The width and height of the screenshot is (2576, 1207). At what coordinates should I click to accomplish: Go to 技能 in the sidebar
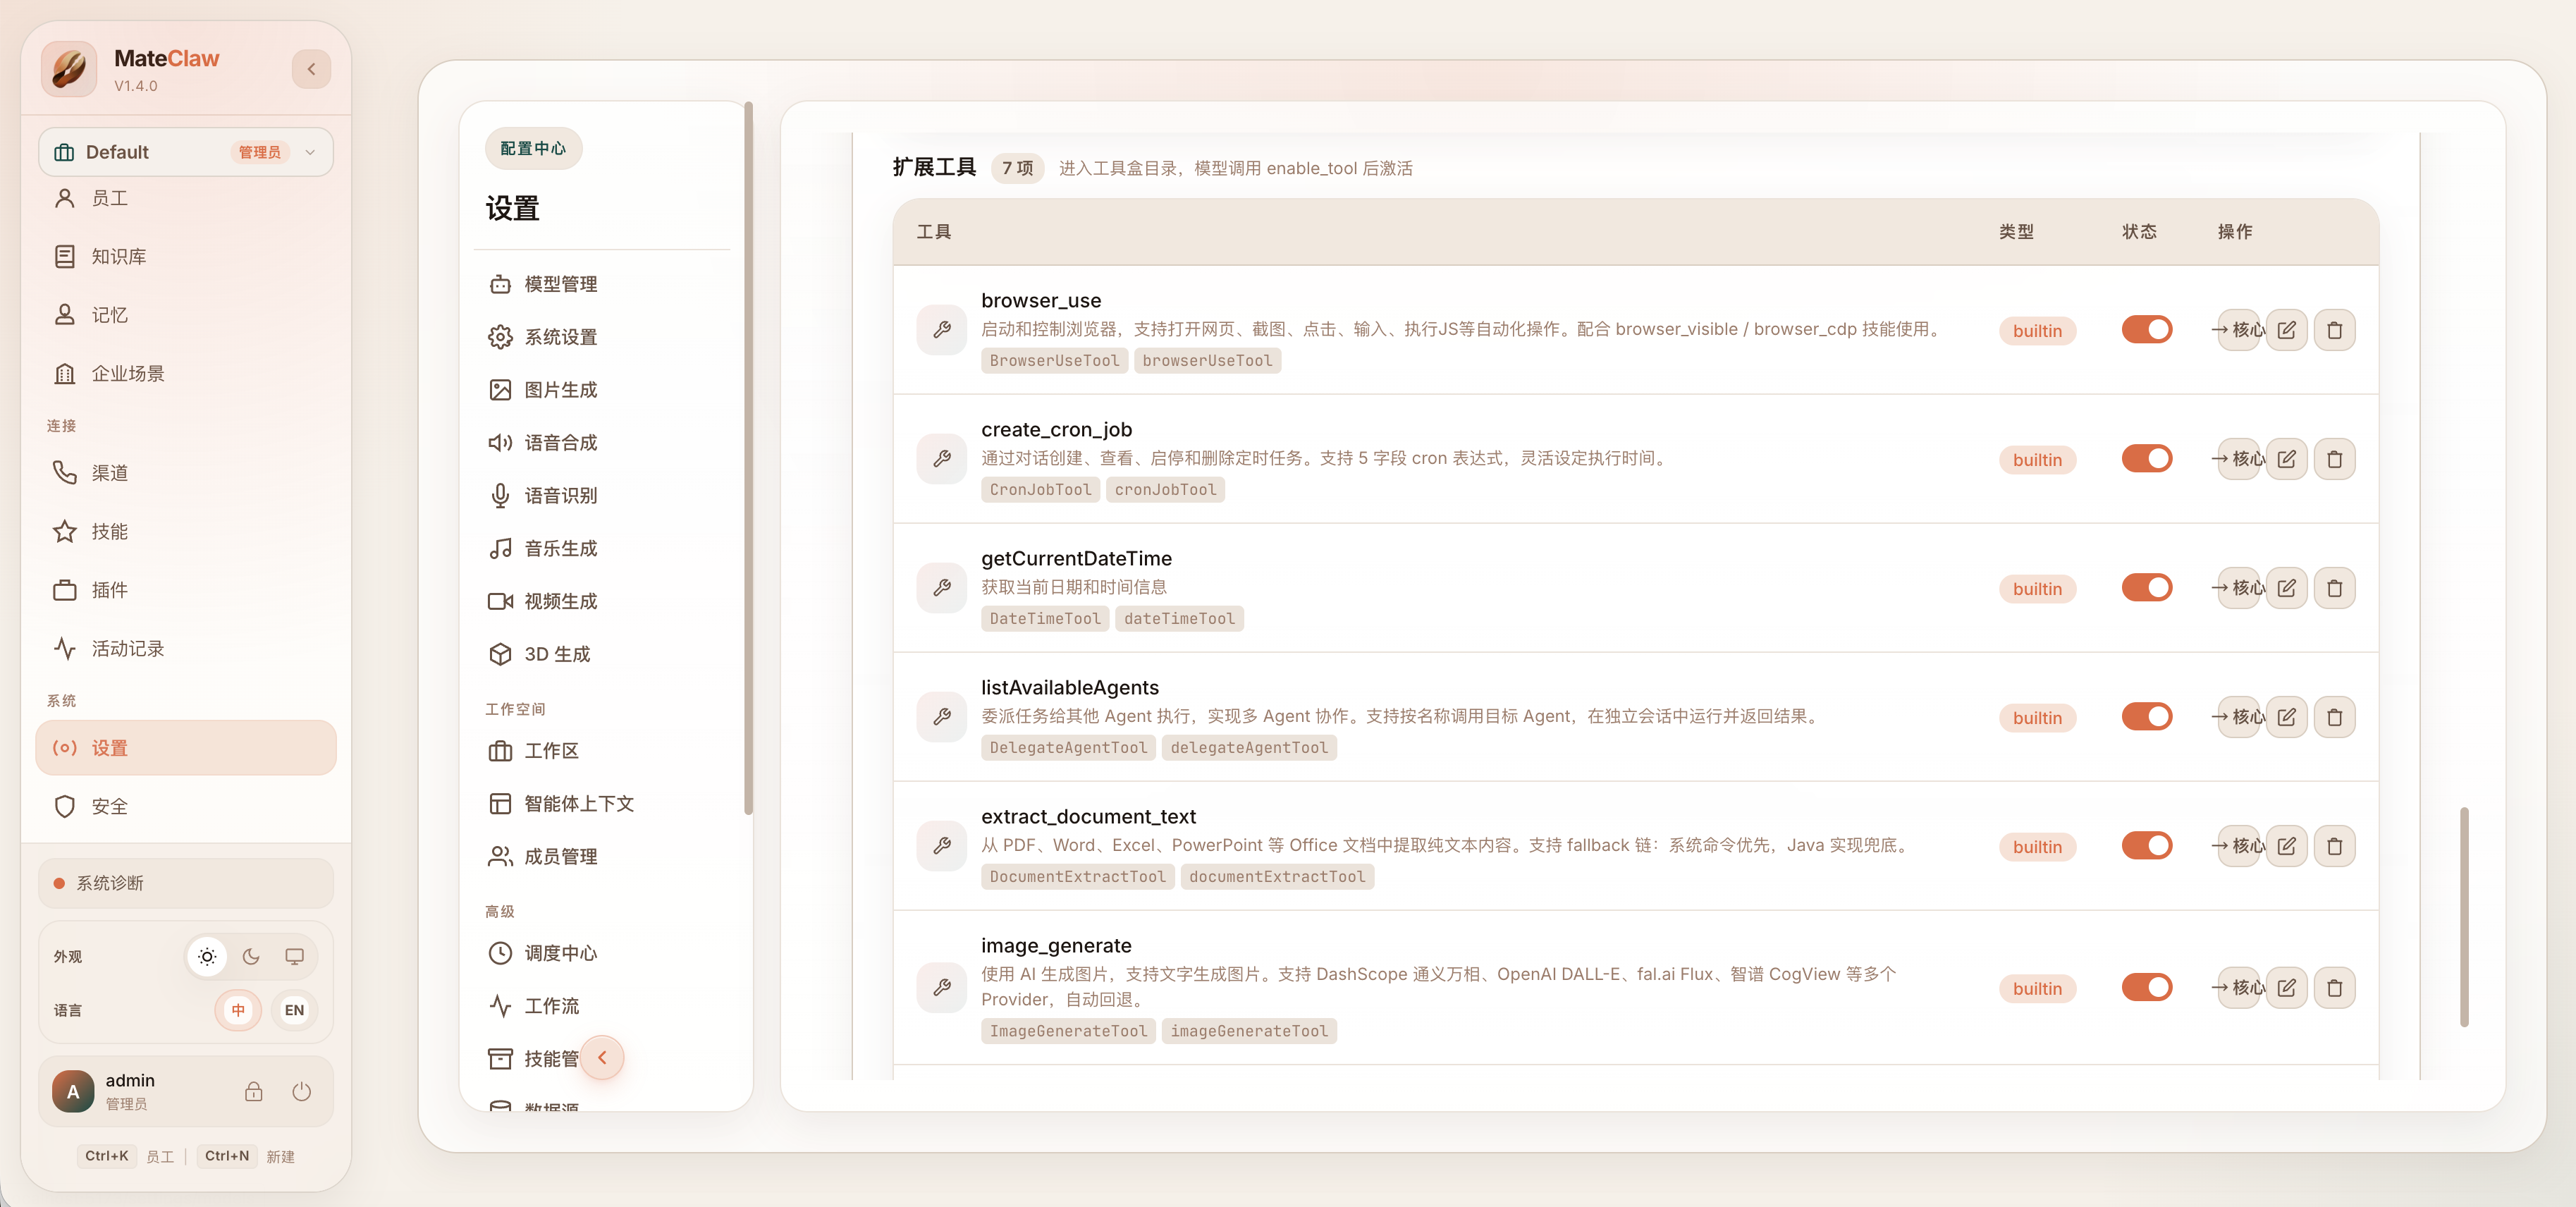click(x=186, y=531)
